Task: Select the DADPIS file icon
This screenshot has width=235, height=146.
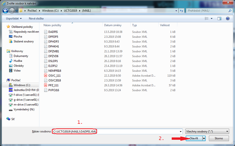Action: (46, 32)
